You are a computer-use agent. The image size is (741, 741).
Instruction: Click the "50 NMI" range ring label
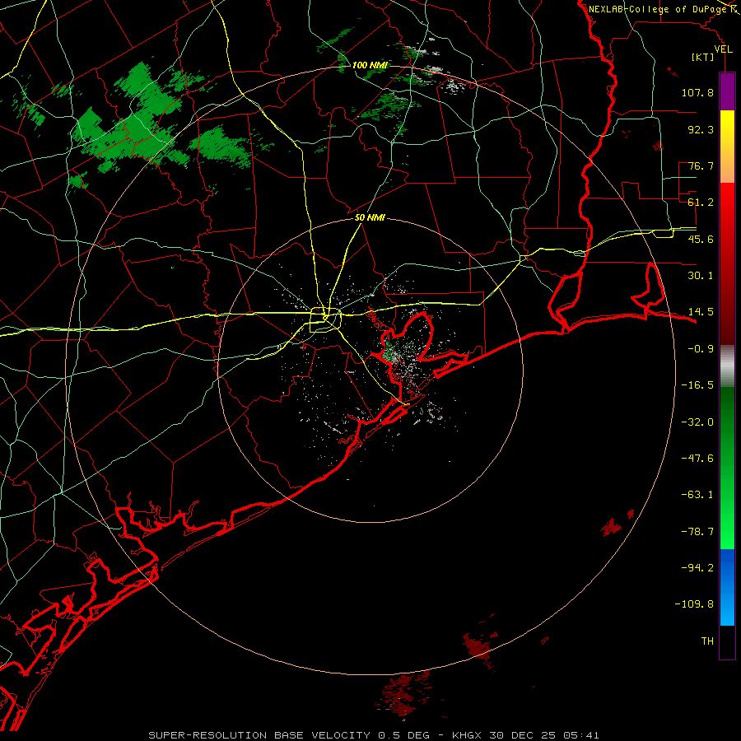pos(370,218)
